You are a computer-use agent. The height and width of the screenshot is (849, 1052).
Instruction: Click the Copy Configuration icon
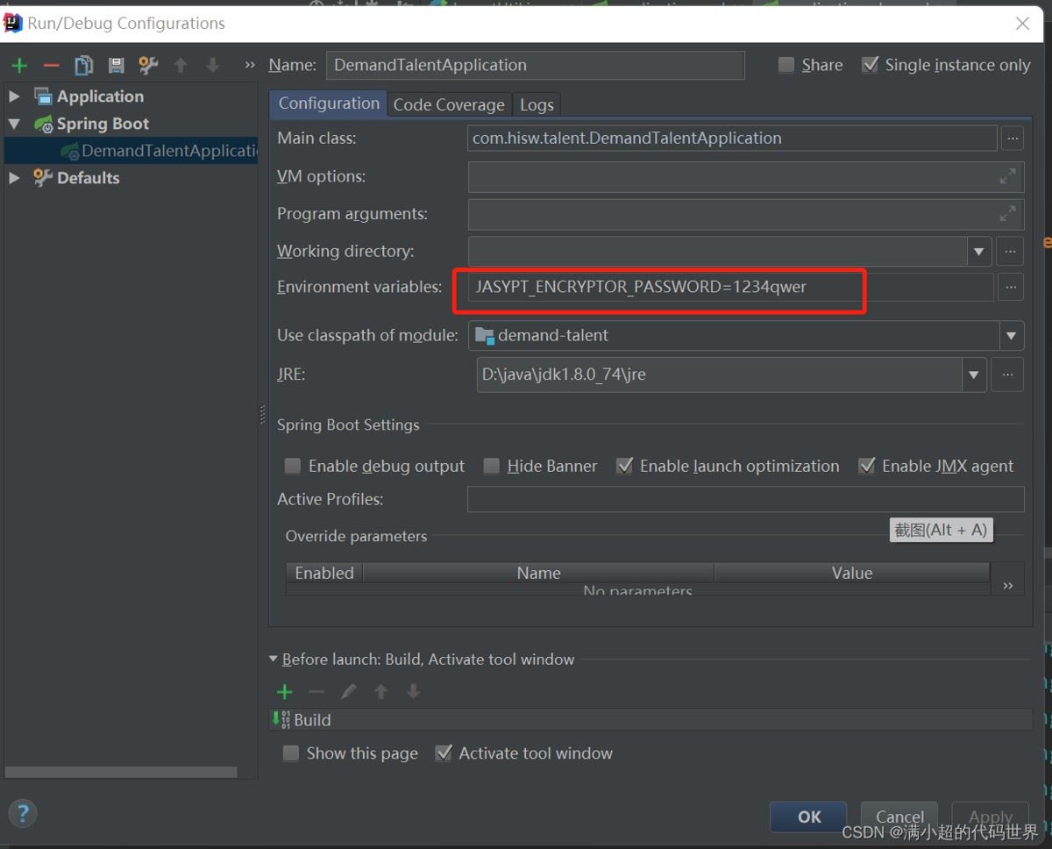coord(83,66)
